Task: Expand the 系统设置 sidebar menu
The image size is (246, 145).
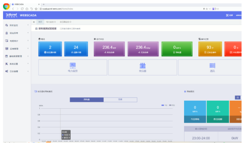Action: pos(17,64)
